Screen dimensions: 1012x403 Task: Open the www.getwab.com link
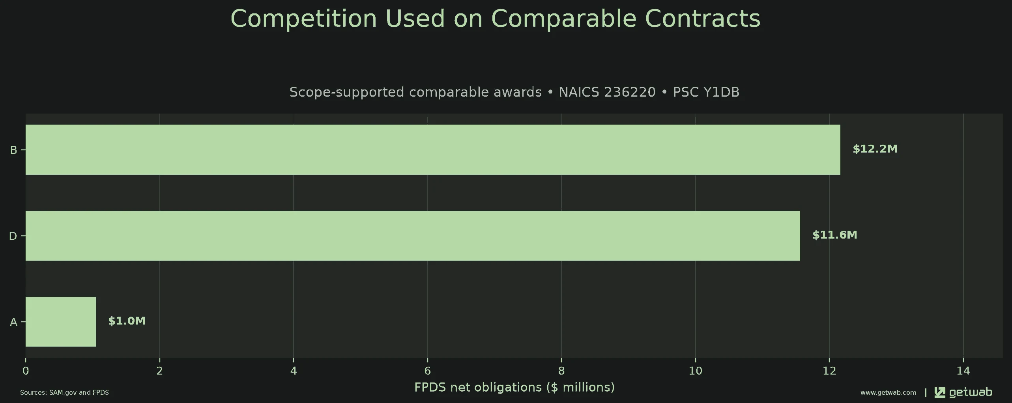(x=888, y=392)
